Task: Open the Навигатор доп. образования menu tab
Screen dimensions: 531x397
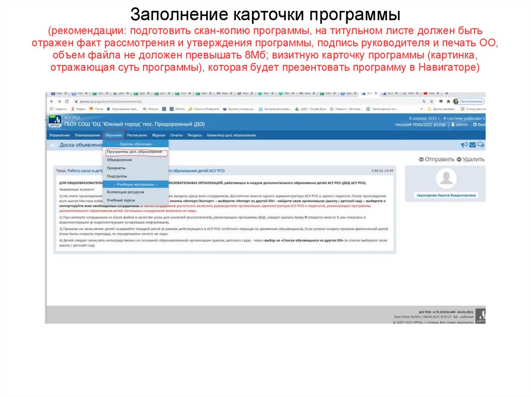Action: 231,135
